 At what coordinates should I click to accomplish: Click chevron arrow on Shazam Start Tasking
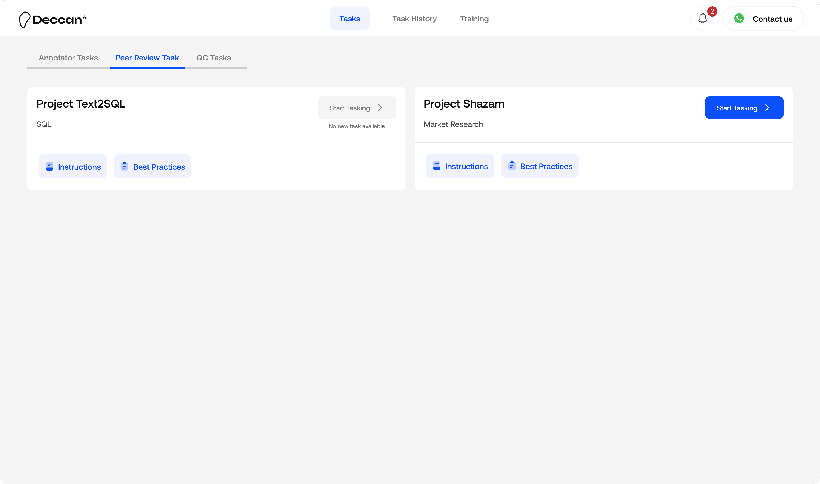pyautogui.click(x=767, y=108)
